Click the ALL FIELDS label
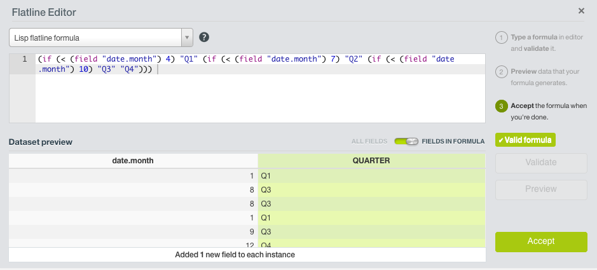The width and height of the screenshot is (597, 270). (x=369, y=142)
